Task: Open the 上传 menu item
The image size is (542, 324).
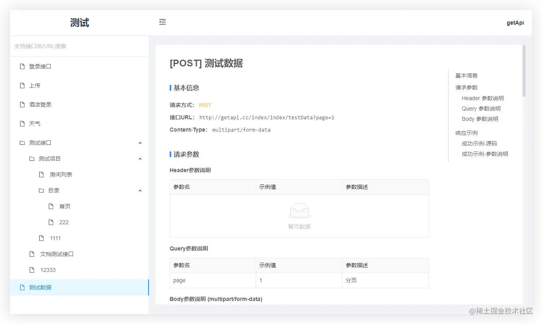Action: pos(79,85)
